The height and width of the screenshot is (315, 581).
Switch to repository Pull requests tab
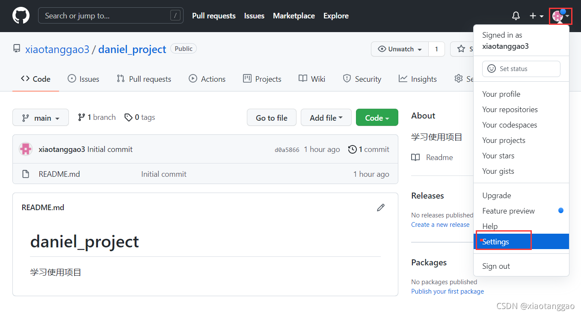point(144,79)
